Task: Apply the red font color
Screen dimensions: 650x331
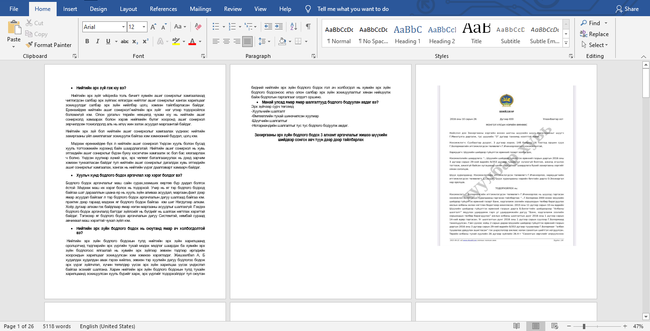Action: (192, 41)
